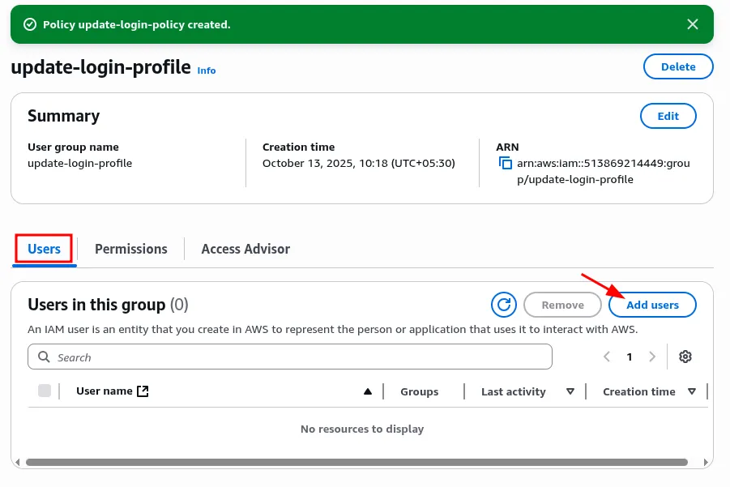This screenshot has width=730, height=487.
Task: Click the Add users button
Action: point(652,305)
